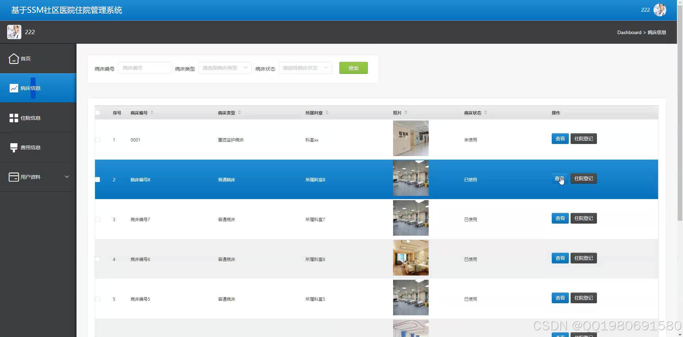
Task: Sort by 病床编号 column arrows
Action: pyautogui.click(x=152, y=112)
